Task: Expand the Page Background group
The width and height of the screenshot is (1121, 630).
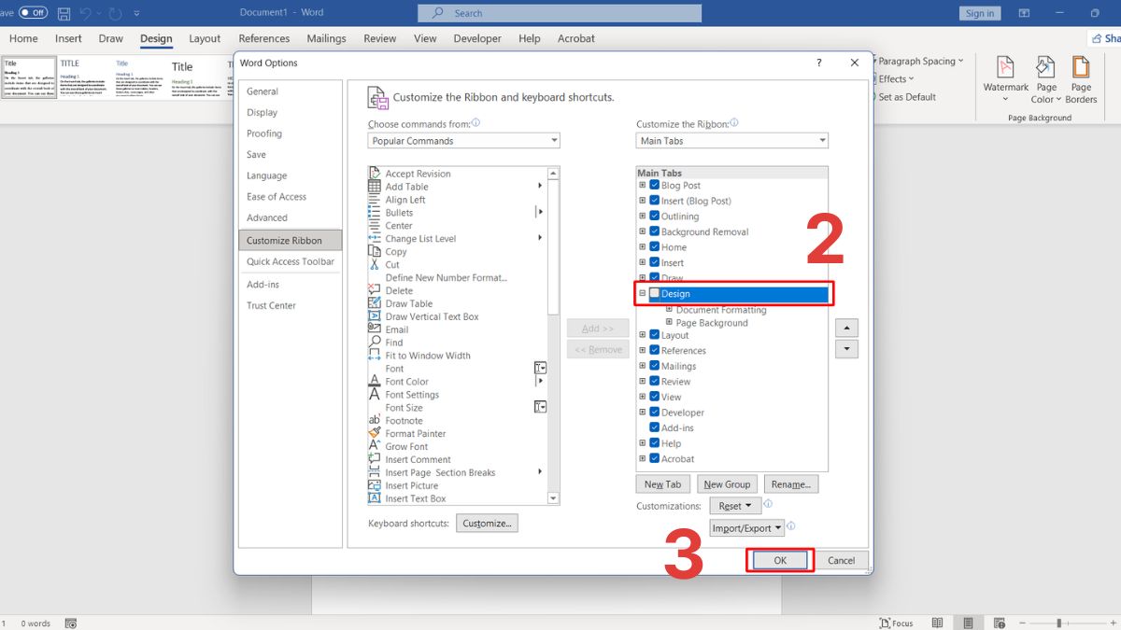Action: point(669,323)
